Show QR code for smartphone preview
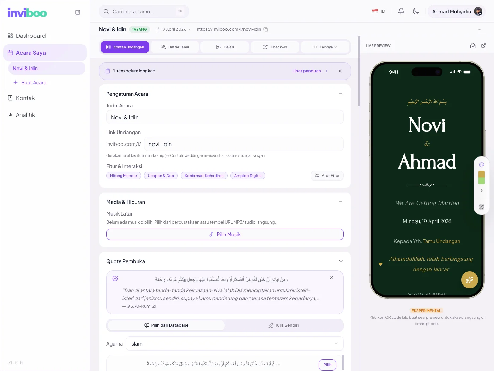The height and width of the screenshot is (371, 494). click(482, 207)
